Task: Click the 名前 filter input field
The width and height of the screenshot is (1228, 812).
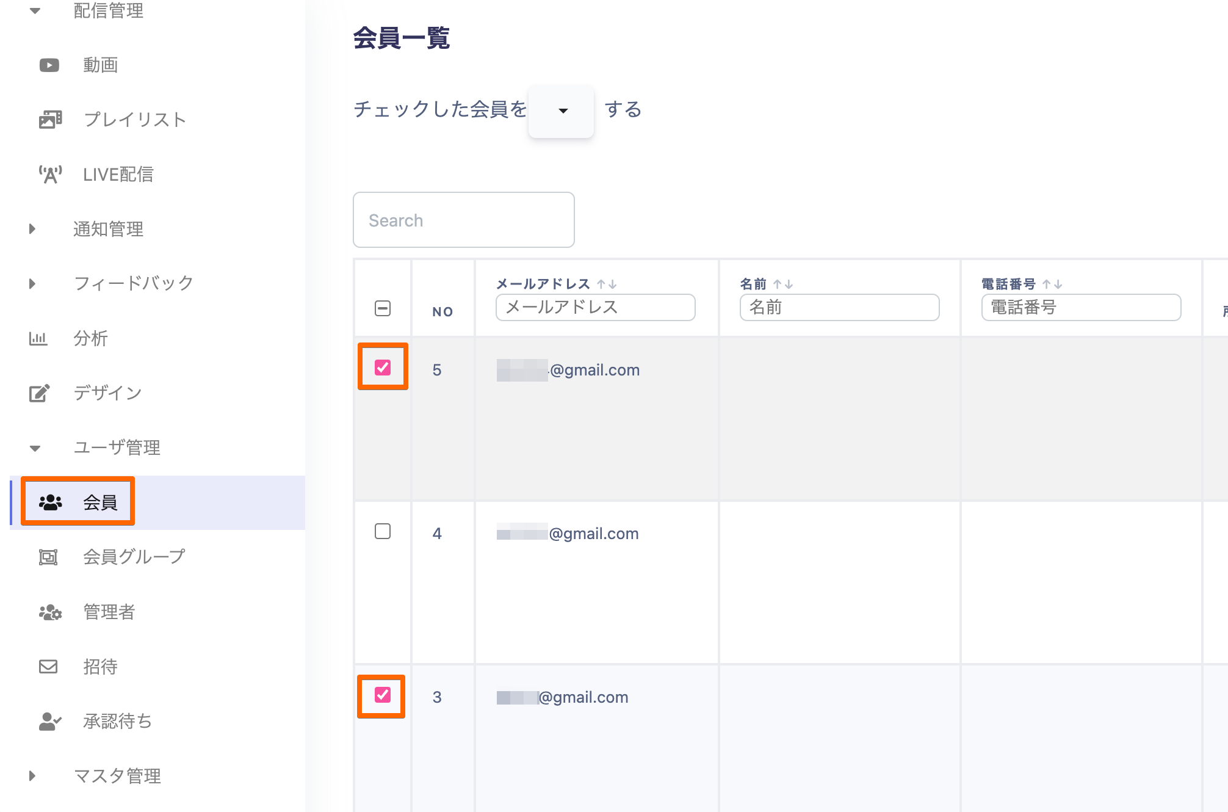Action: tap(839, 307)
